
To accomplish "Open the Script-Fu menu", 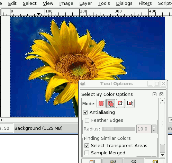I will (165, 3).
